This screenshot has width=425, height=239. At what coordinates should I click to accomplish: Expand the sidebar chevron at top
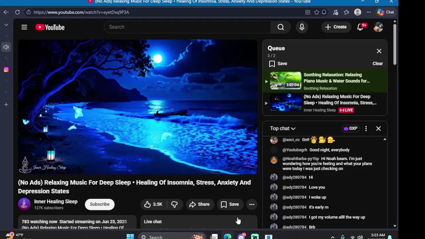(x=6, y=25)
